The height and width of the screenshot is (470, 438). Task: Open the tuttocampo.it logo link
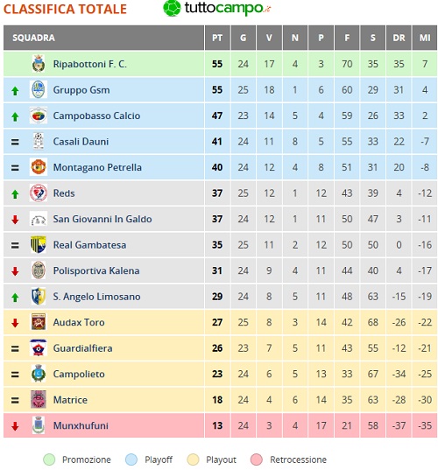click(216, 9)
